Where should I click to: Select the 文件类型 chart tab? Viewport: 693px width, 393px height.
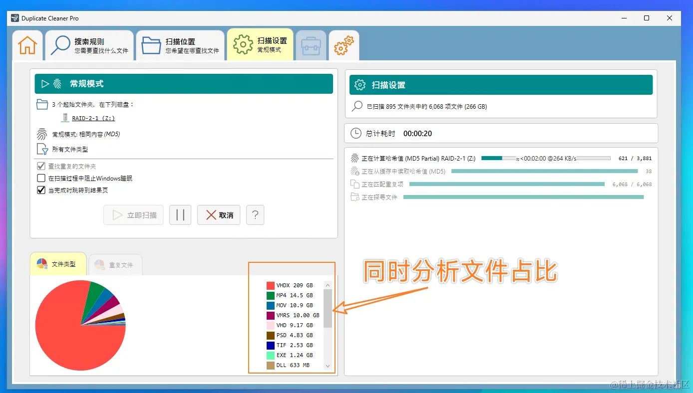click(x=58, y=264)
